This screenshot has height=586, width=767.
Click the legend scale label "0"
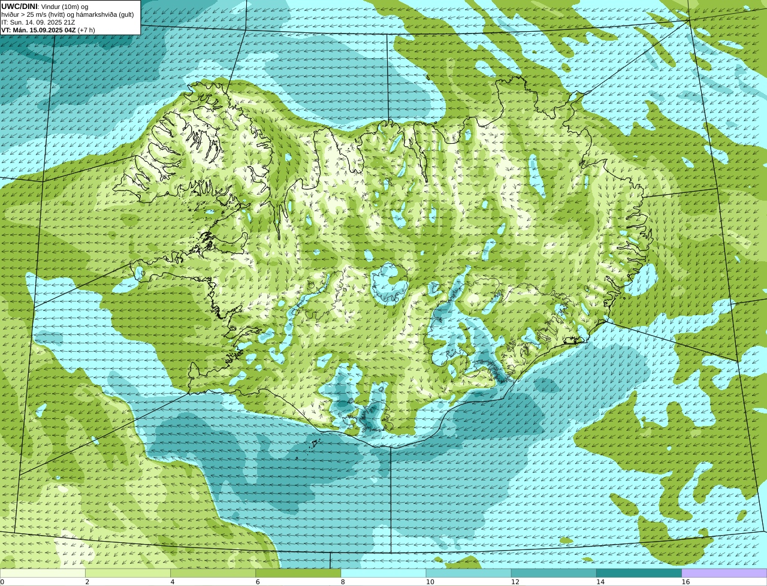(x=2, y=582)
